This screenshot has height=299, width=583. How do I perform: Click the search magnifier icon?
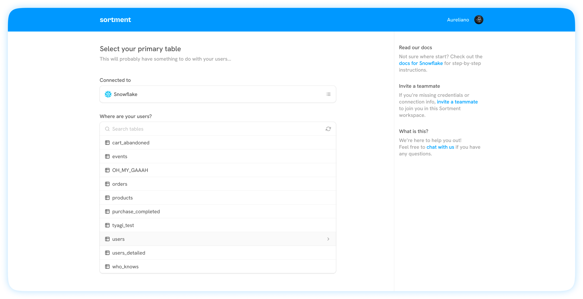point(107,129)
